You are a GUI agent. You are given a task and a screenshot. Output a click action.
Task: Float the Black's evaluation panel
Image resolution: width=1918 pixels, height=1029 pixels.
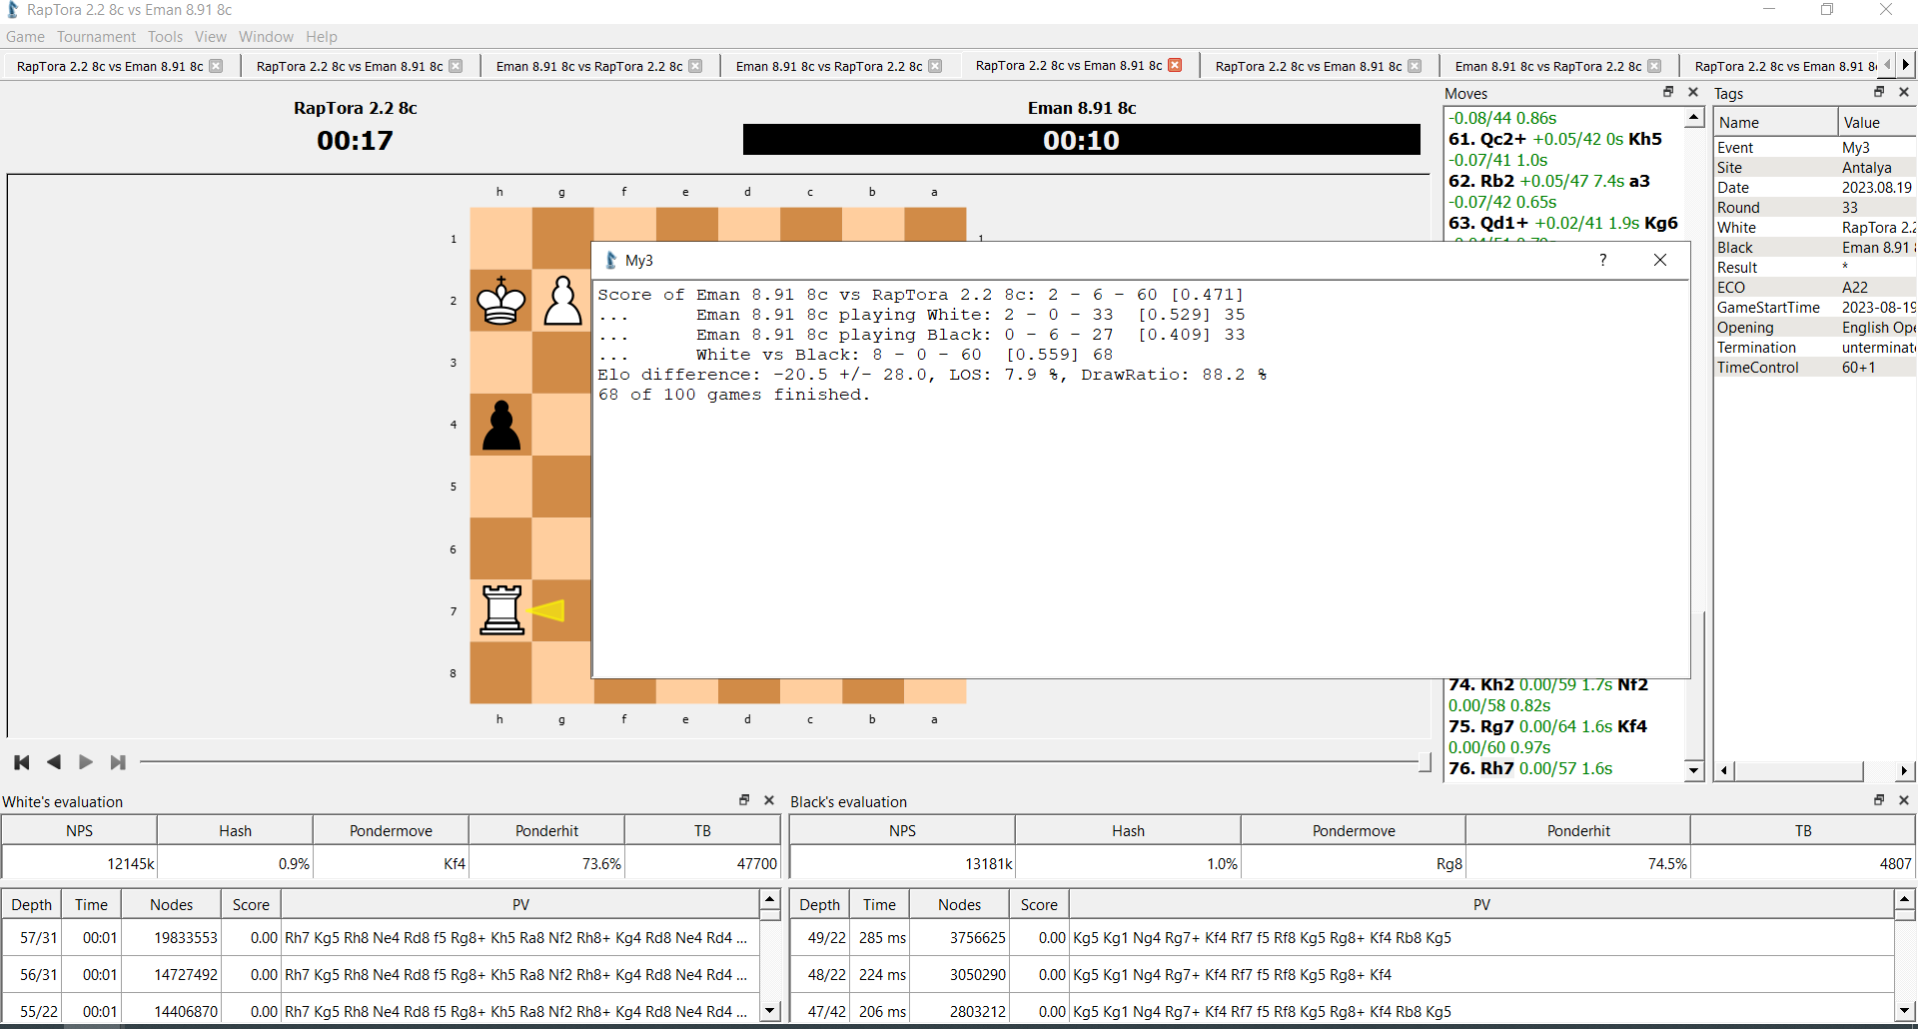pos(1879,800)
